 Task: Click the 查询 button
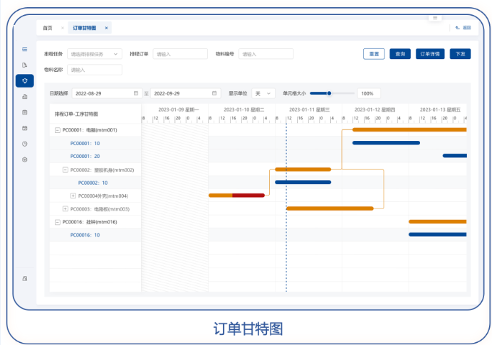tap(400, 53)
